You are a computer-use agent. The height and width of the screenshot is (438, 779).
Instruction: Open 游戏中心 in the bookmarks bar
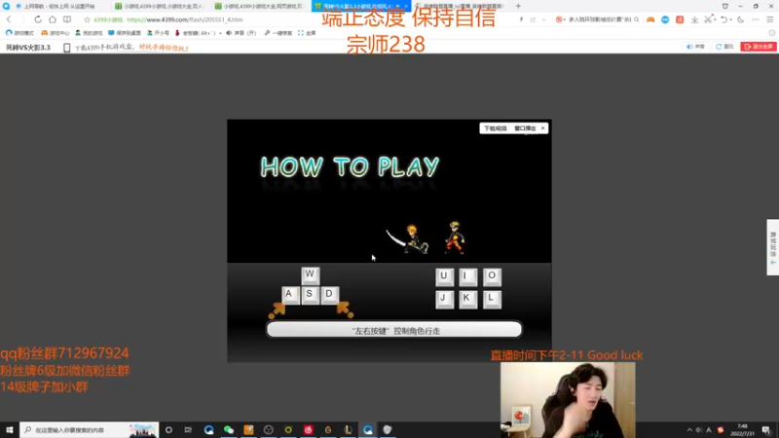coord(56,33)
